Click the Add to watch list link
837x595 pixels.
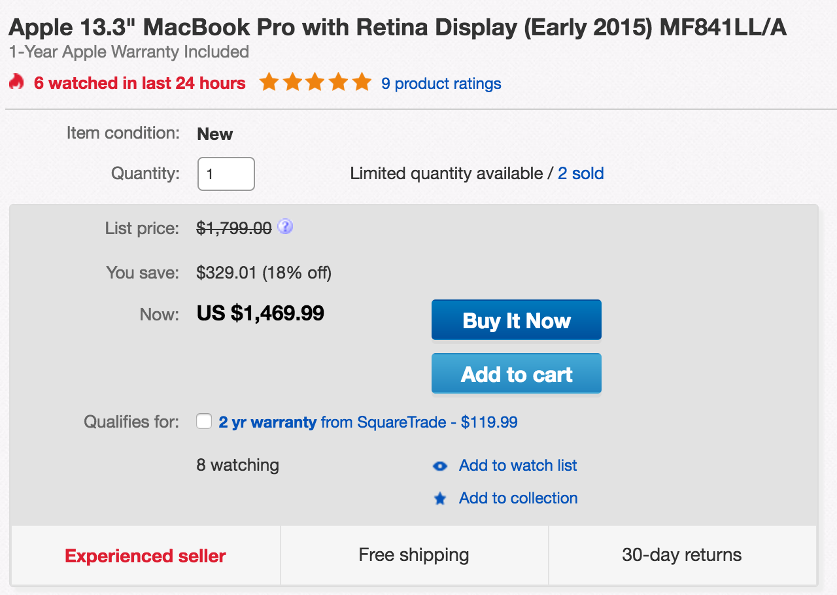(x=518, y=466)
